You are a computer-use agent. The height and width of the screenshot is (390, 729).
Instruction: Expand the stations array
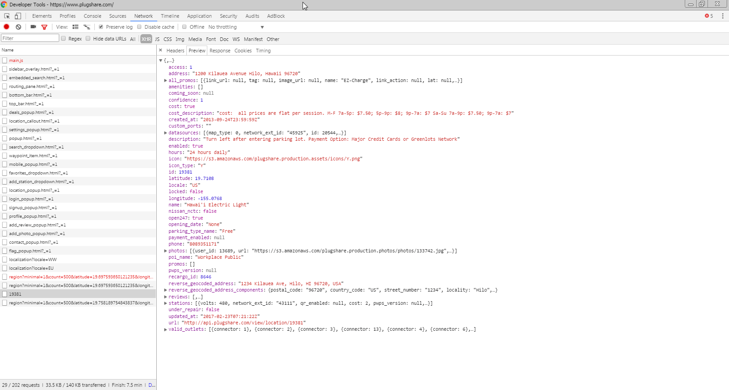point(165,303)
